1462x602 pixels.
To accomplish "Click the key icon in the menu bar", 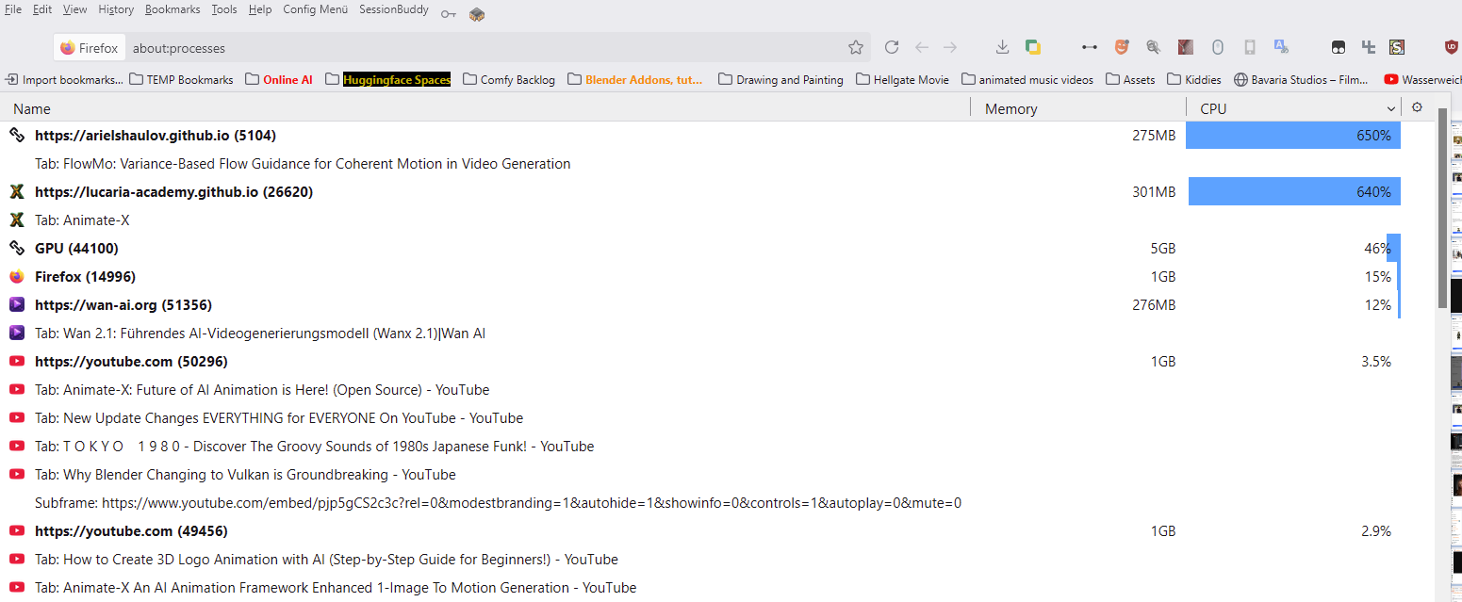I will click(449, 13).
